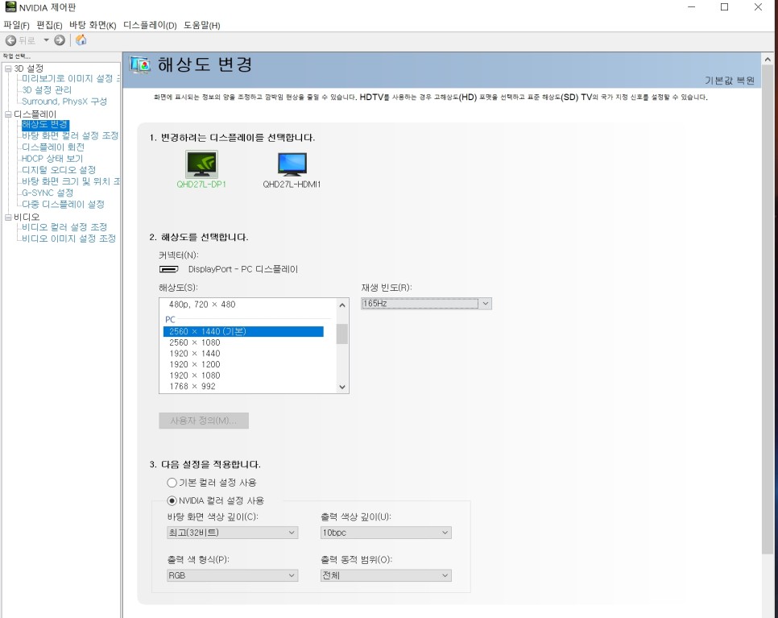Open the 디스플레이(D) menu
Viewport: 778px width, 618px height.
click(150, 25)
